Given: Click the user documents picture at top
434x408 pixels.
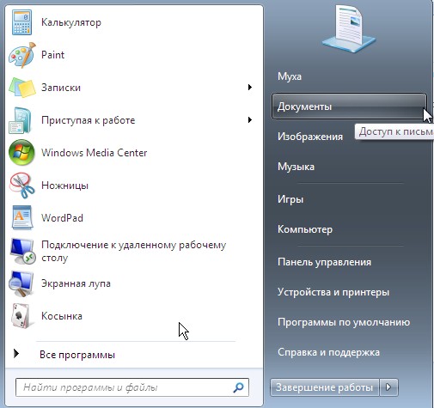Looking at the screenshot, I should point(348,29).
